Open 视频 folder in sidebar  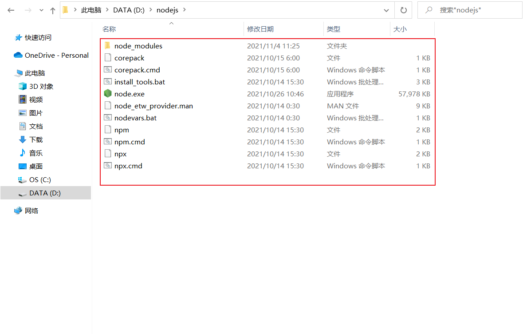35,99
